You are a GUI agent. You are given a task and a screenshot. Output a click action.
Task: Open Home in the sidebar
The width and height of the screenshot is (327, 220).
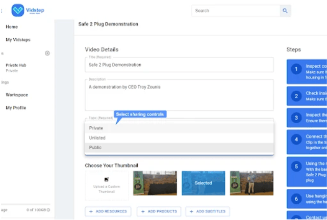[x=12, y=26]
